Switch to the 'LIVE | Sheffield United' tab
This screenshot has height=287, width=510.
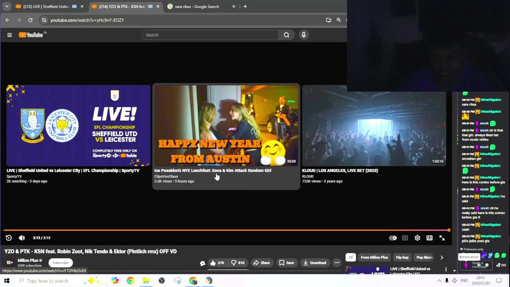click(x=46, y=6)
